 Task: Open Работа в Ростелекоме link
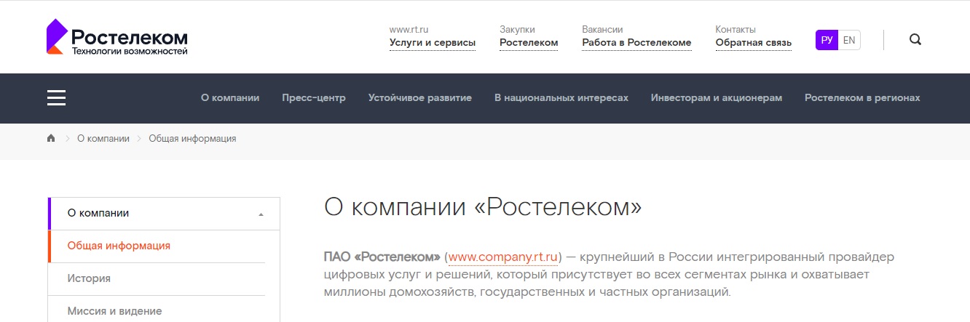(636, 43)
